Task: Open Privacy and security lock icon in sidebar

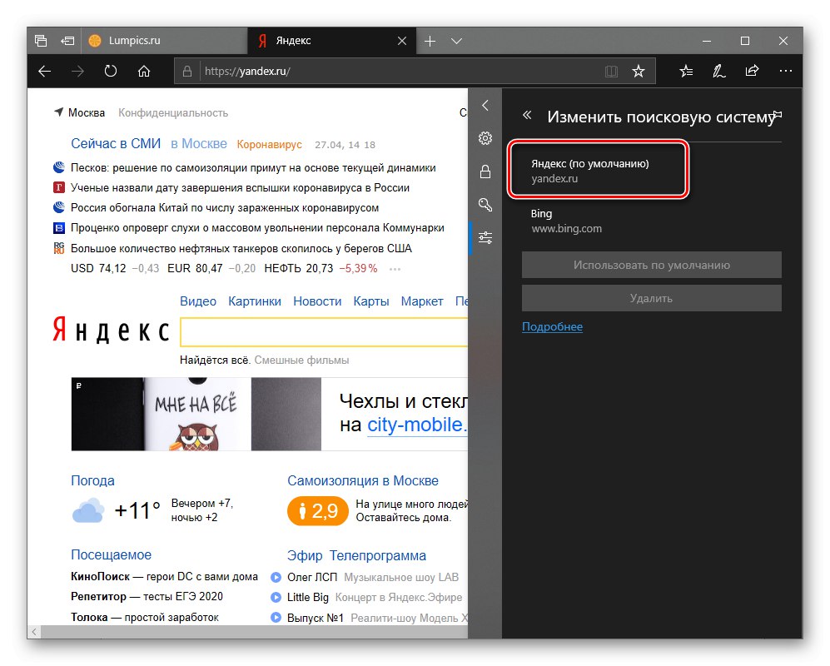Action: [x=485, y=171]
